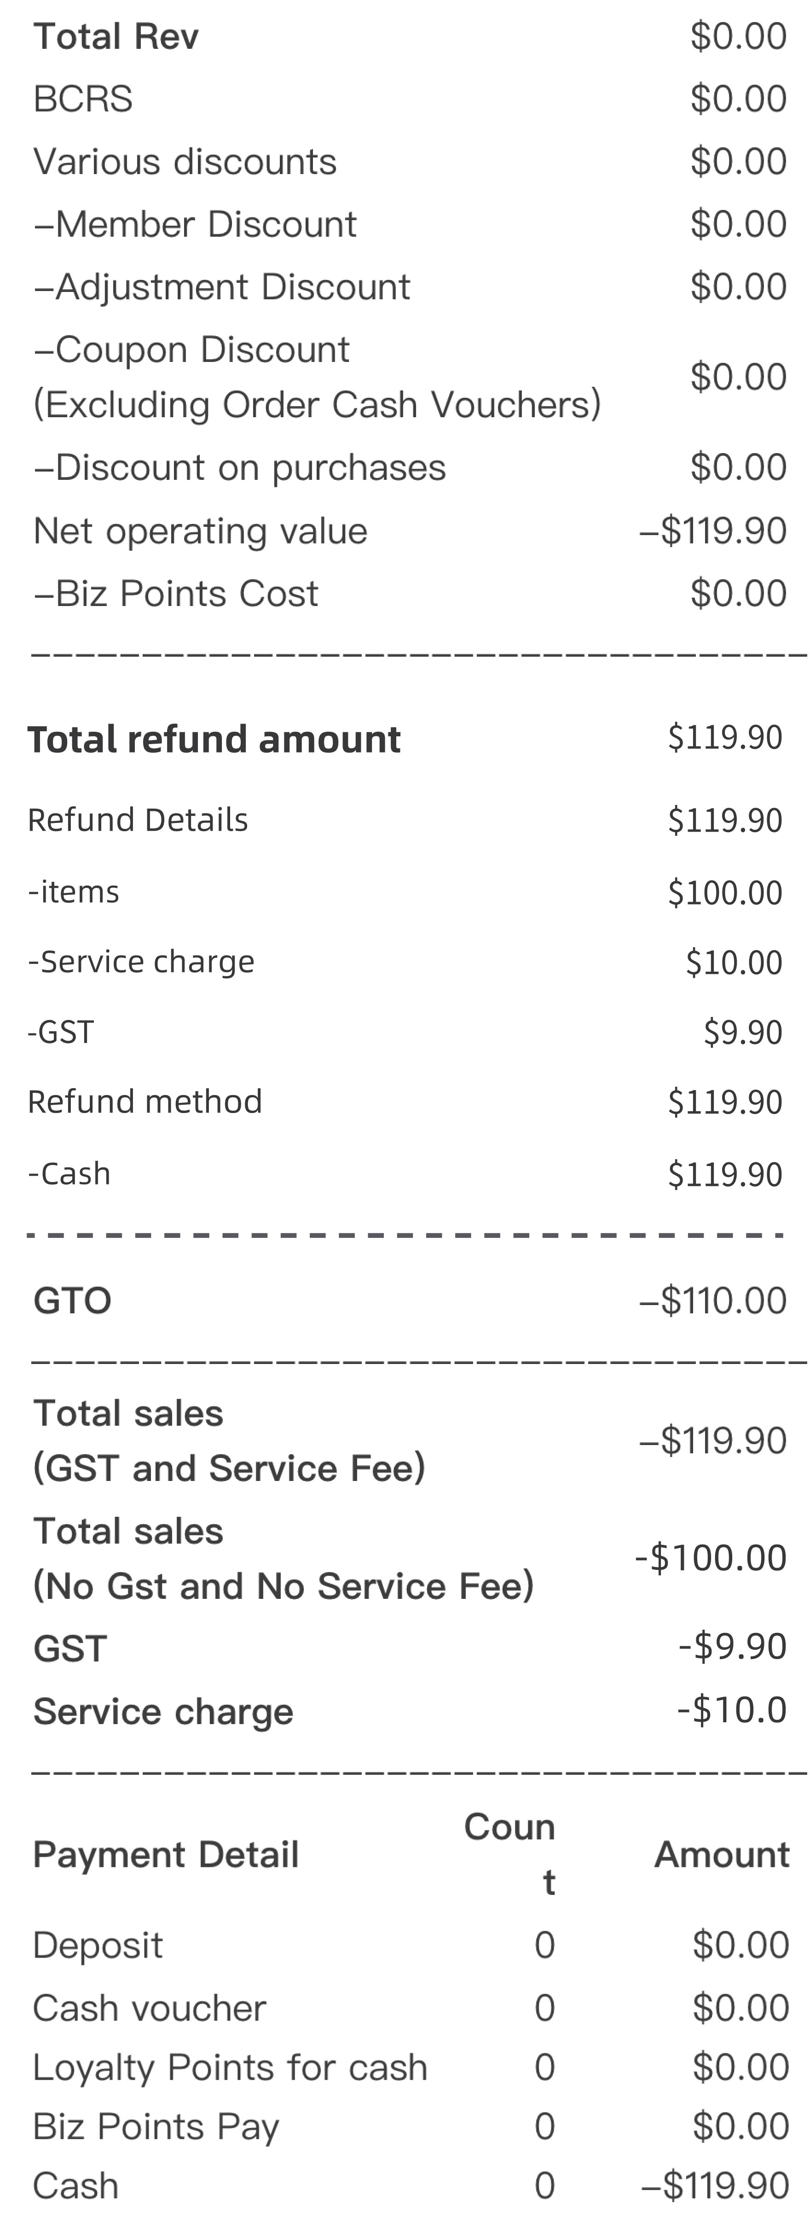Image resolution: width=810 pixels, height=2215 pixels.
Task: Click the BCRS line item
Action: 83,99
